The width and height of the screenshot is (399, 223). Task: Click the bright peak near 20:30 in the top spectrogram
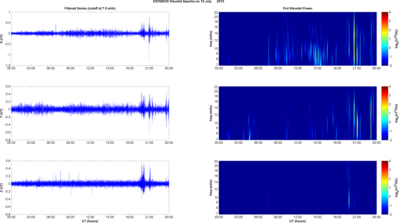354,39
